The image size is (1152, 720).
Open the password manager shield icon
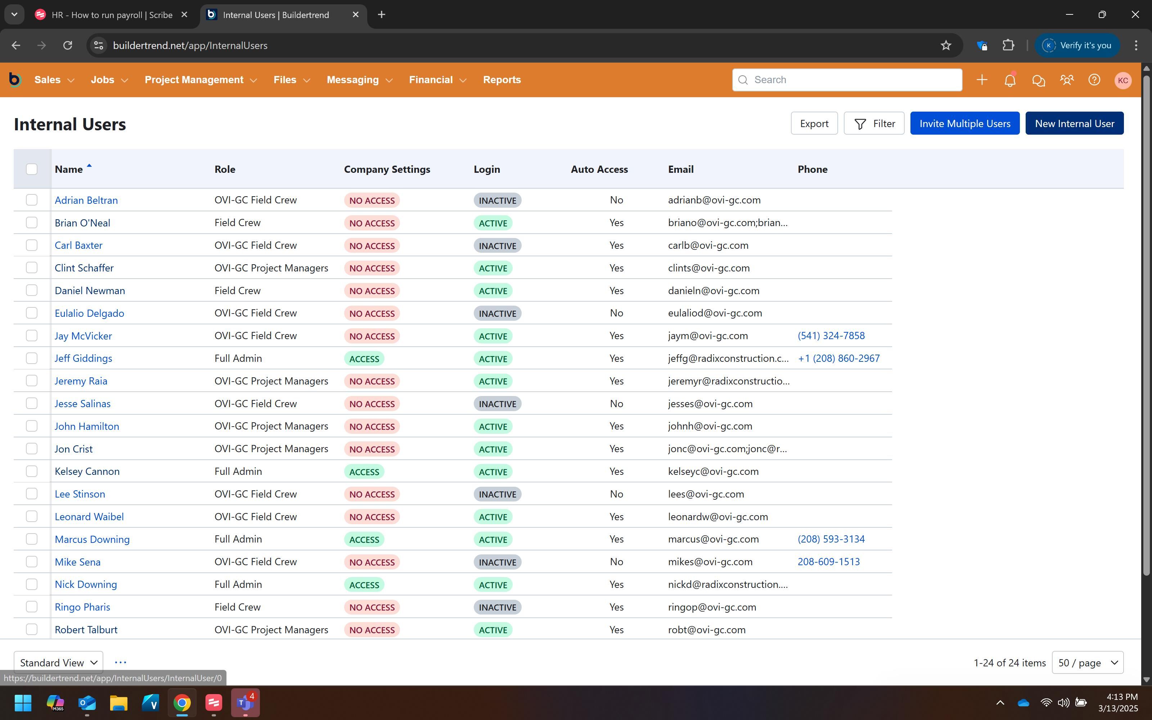click(x=982, y=45)
